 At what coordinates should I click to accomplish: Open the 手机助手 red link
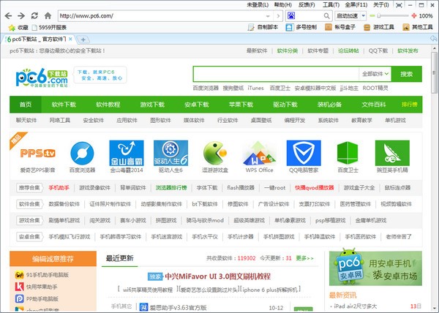coord(59,188)
